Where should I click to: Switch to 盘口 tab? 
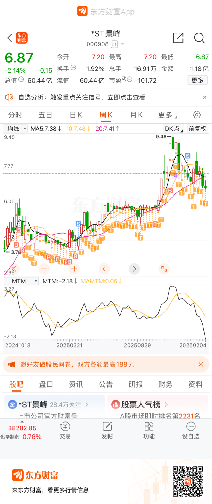(46, 384)
